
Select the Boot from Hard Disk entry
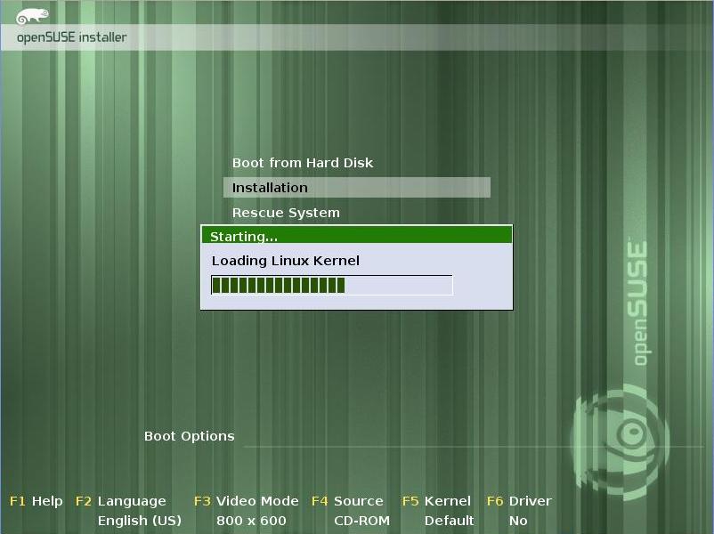pos(303,163)
